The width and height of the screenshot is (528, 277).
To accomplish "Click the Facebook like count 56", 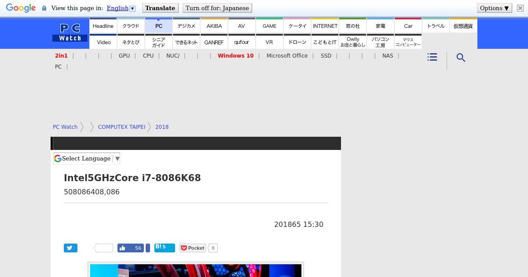I will point(138,248).
